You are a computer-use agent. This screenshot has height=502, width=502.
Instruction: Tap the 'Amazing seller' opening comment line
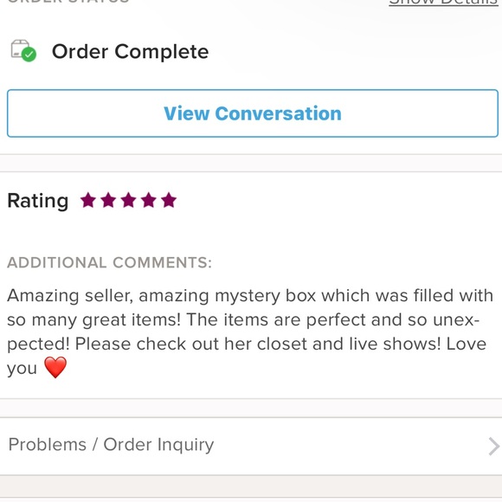click(x=250, y=295)
